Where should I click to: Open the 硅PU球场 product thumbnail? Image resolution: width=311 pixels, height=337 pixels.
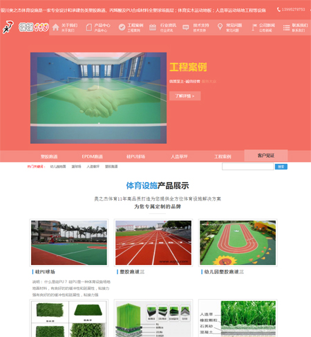(69, 243)
